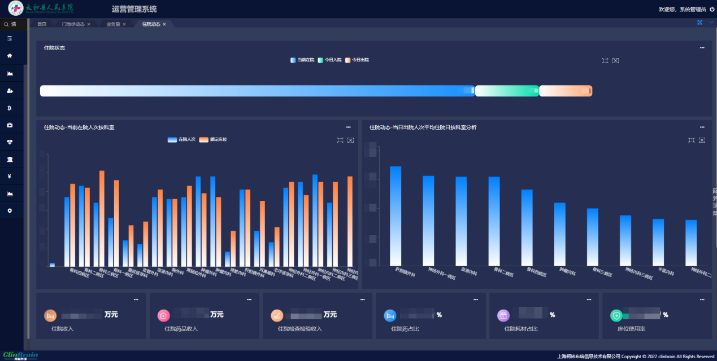Open the bitcoin icon in the sidebar
The height and width of the screenshot is (361, 717).
click(10, 108)
